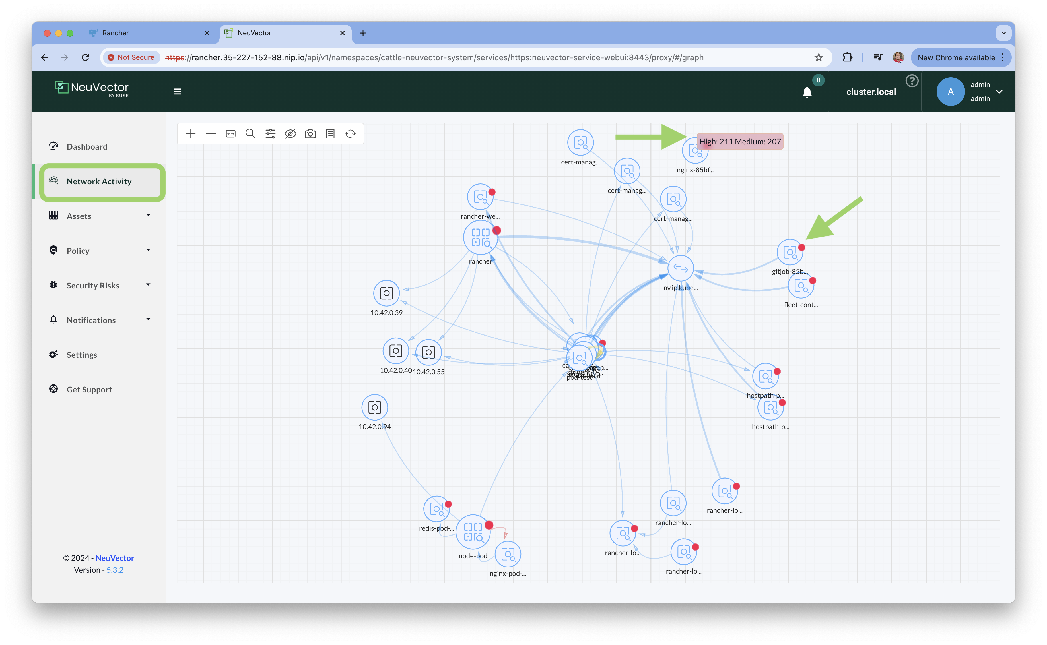Viewport: 1047px width, 645px height.
Task: Bookmark page with star icon
Action: point(818,57)
